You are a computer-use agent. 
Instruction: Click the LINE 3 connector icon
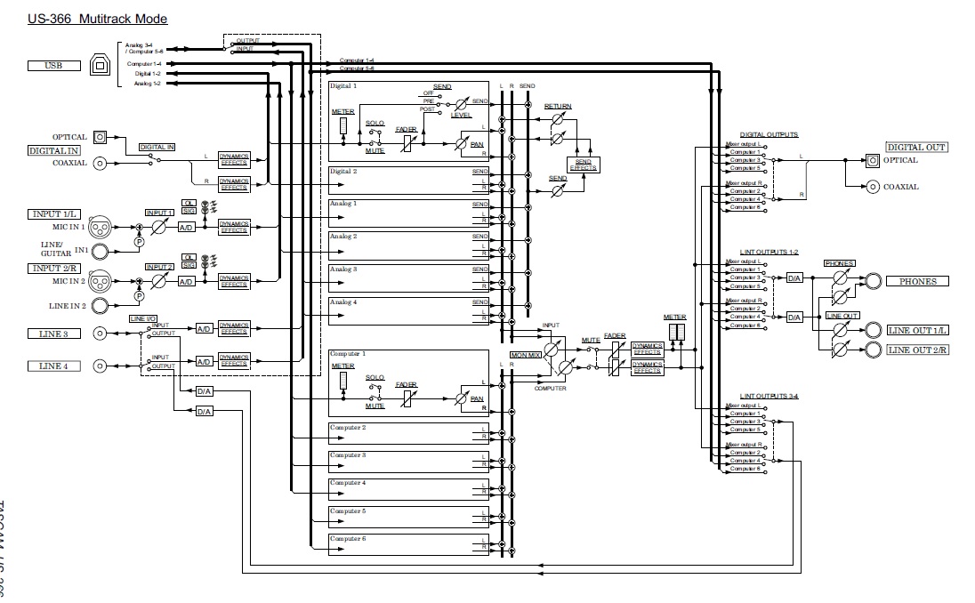[x=100, y=334]
